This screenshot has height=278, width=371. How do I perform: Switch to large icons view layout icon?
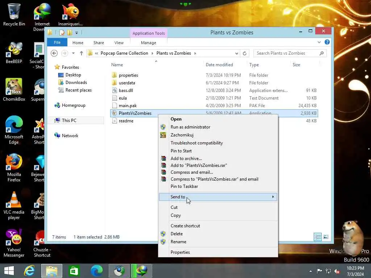point(326,237)
